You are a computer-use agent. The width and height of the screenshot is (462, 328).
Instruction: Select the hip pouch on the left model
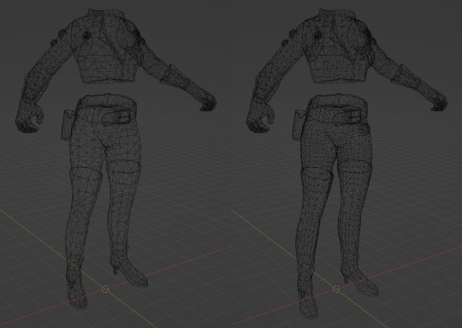67,124
